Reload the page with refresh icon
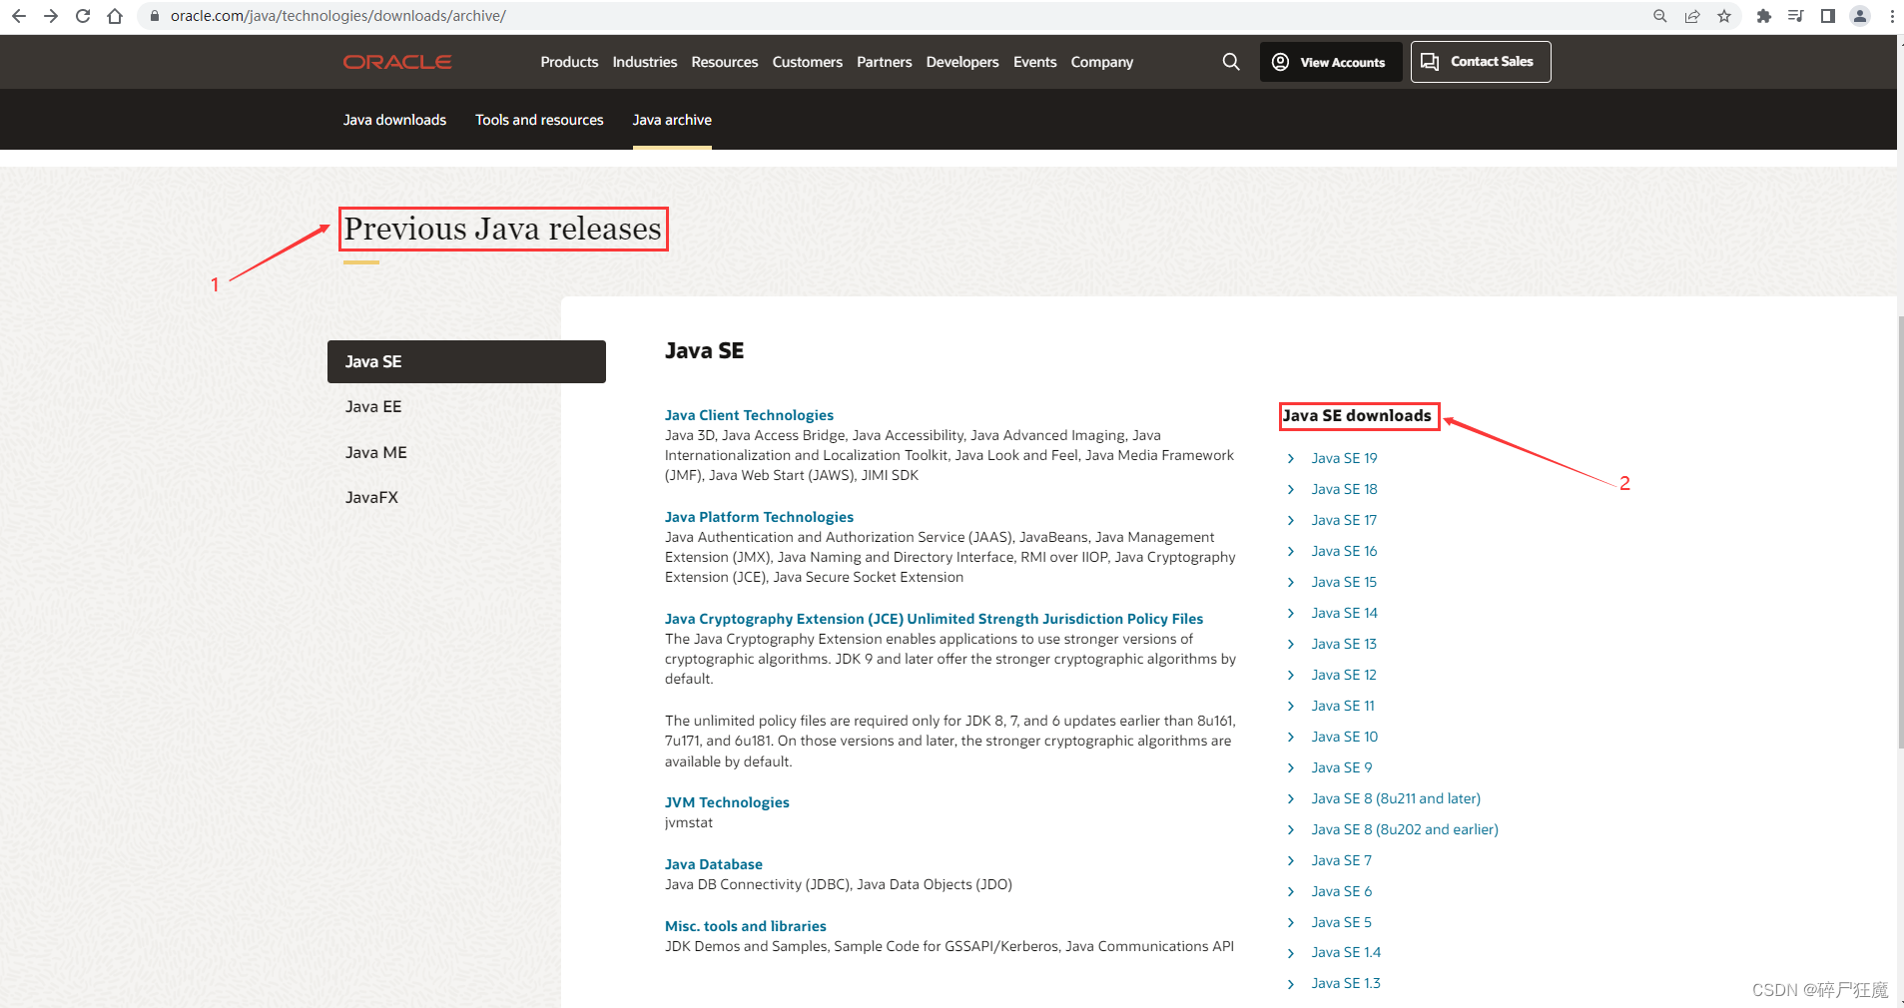 point(83,16)
